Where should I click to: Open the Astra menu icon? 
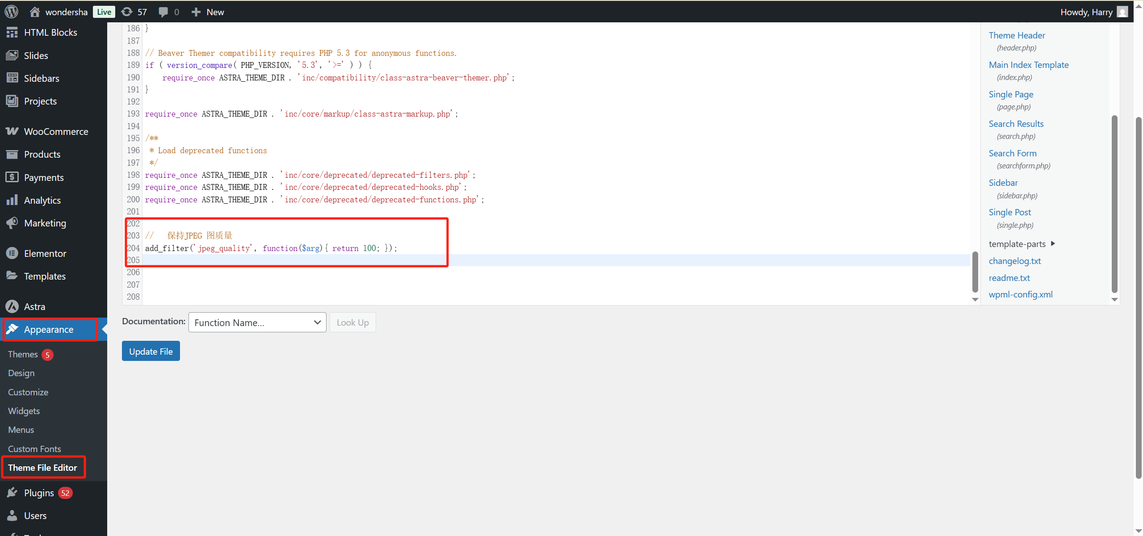[x=12, y=306]
